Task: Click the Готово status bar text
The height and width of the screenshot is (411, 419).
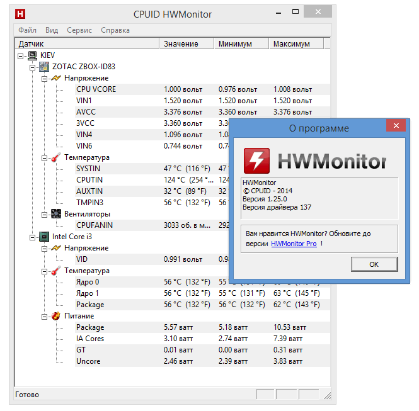Action: [27, 395]
